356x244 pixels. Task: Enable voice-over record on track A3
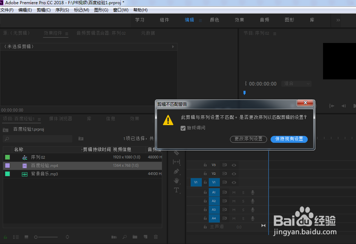click(x=252, y=210)
